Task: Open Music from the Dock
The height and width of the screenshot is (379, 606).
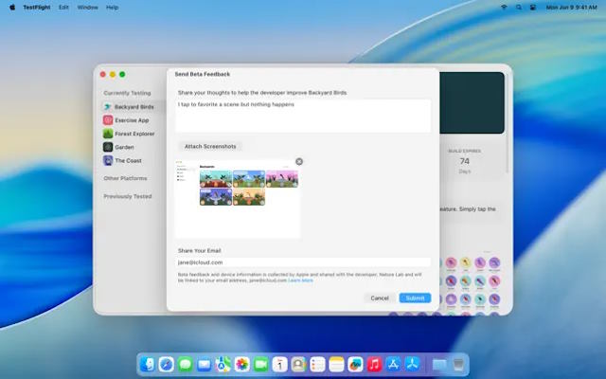Action: point(375,364)
